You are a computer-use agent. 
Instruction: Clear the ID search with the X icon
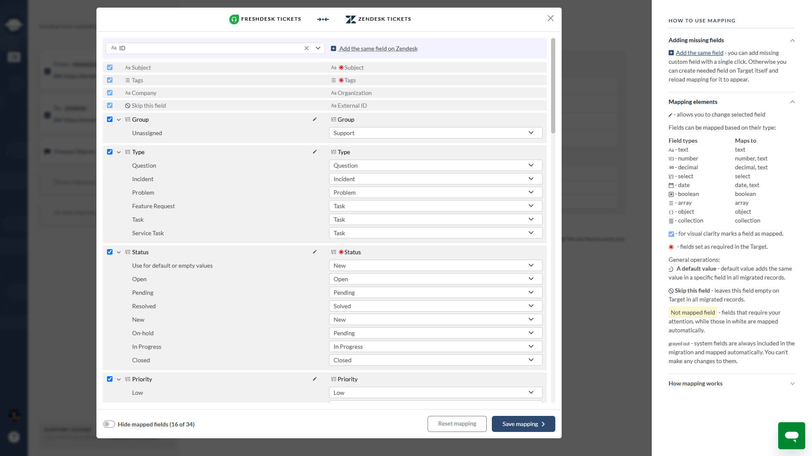(x=307, y=48)
